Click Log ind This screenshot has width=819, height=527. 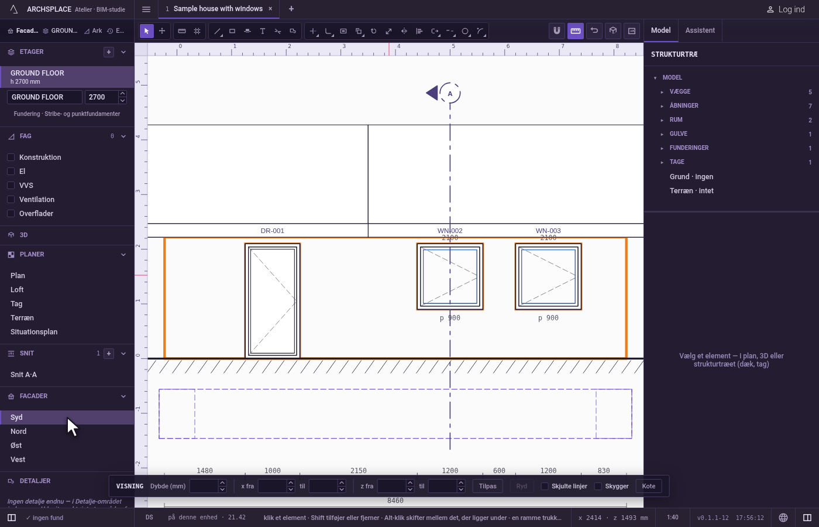(786, 9)
